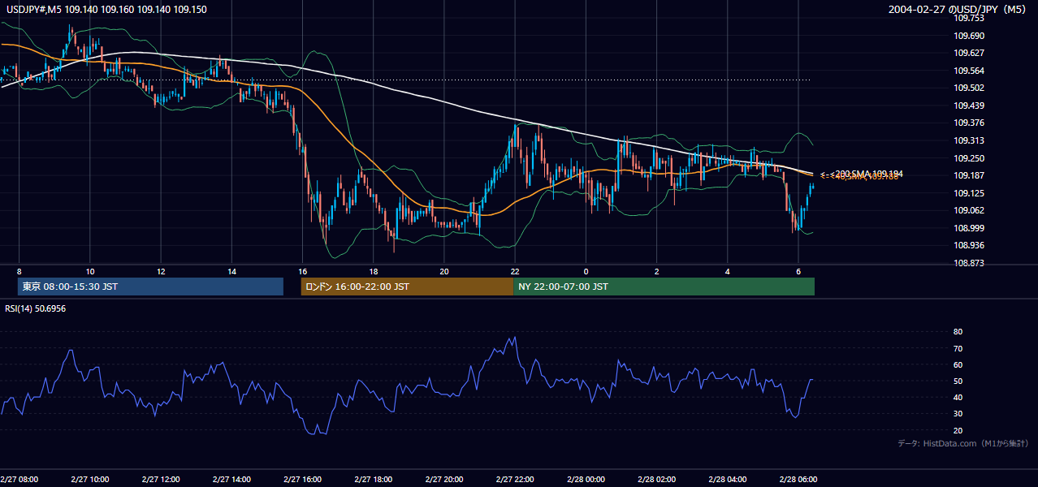Click hour label 4 under the price chart

point(728,270)
